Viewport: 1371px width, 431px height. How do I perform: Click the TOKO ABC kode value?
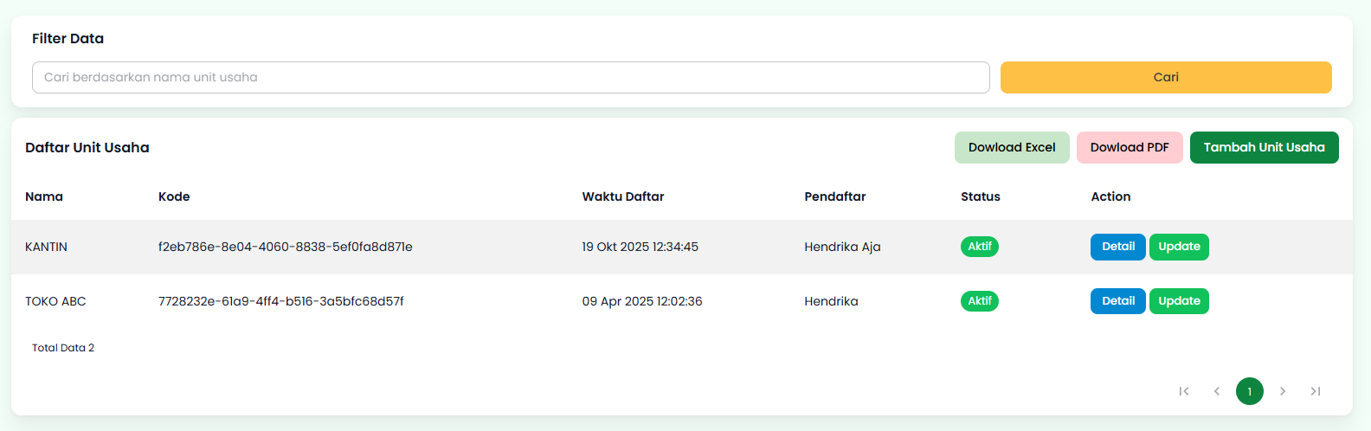point(281,301)
